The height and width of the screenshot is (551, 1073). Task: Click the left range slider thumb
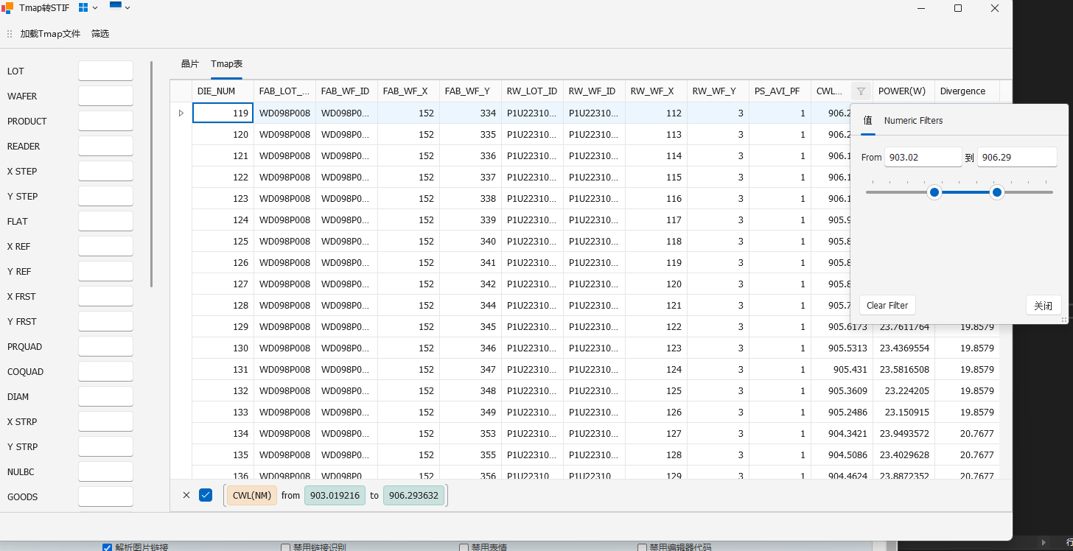(x=934, y=192)
